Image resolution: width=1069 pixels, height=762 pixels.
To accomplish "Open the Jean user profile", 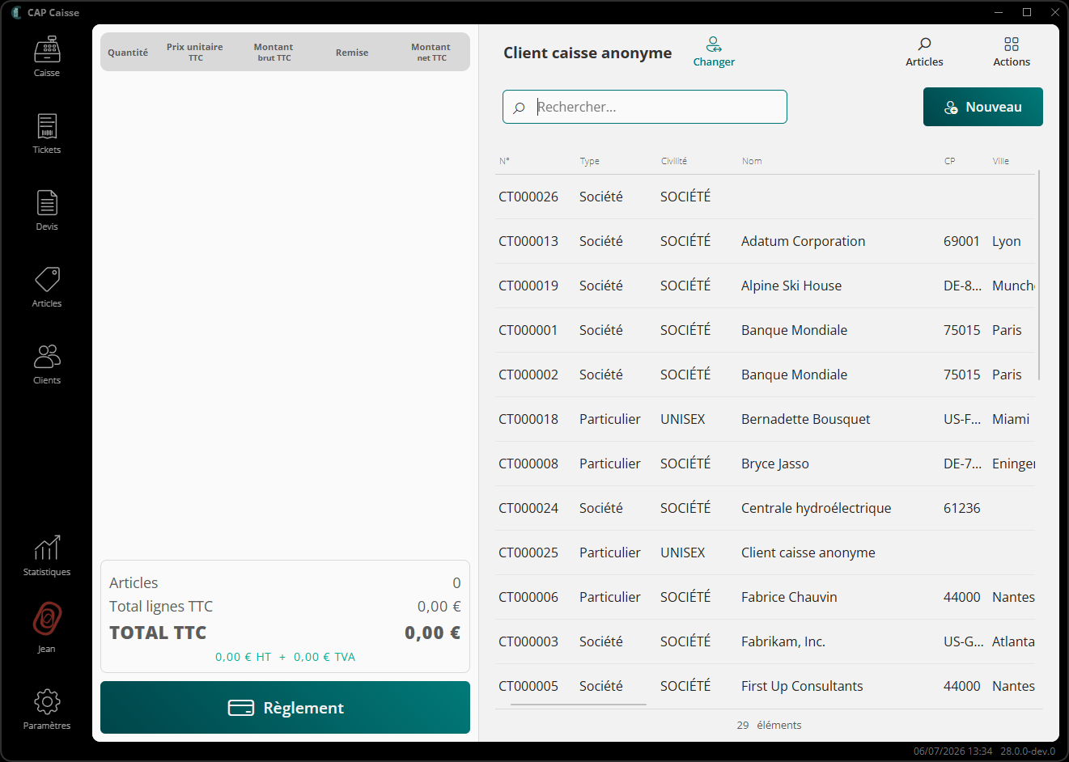I will point(47,628).
